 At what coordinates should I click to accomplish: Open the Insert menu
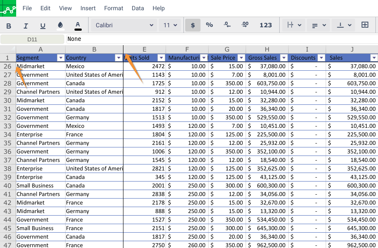pyautogui.click(x=88, y=8)
